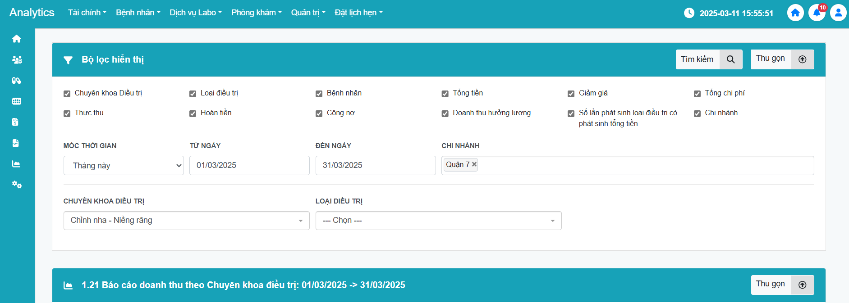Viewport: 849px width, 303px height.
Task: Open the pills icon in the sidebar
Action: [17, 81]
